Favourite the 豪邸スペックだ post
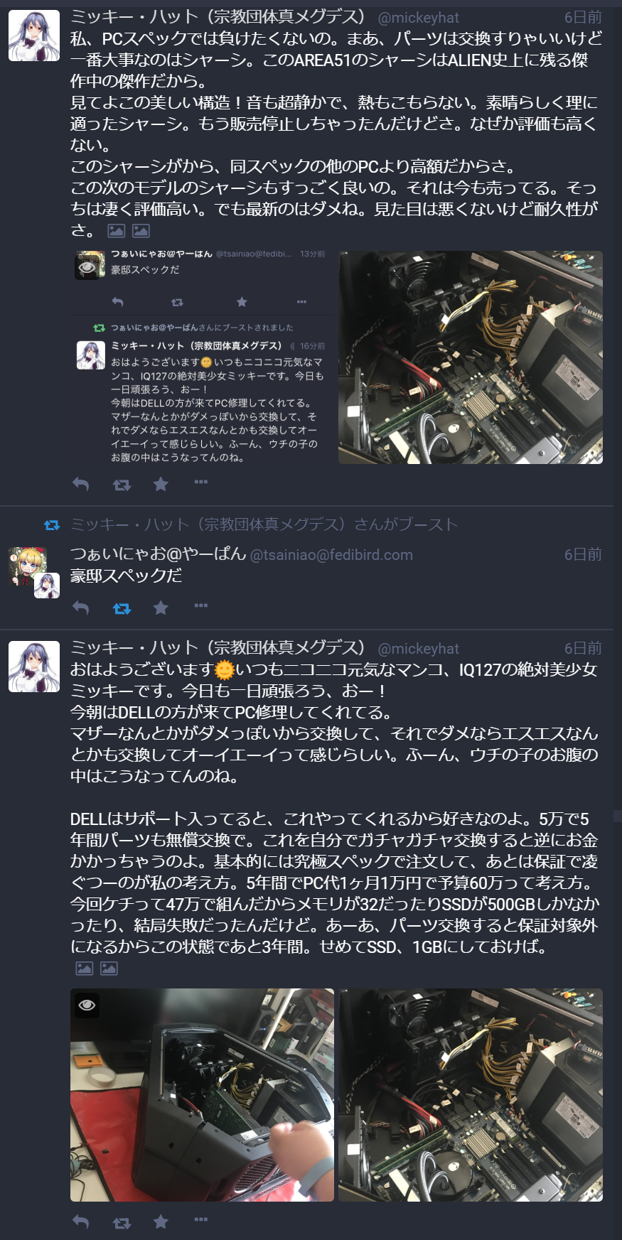 point(161,608)
